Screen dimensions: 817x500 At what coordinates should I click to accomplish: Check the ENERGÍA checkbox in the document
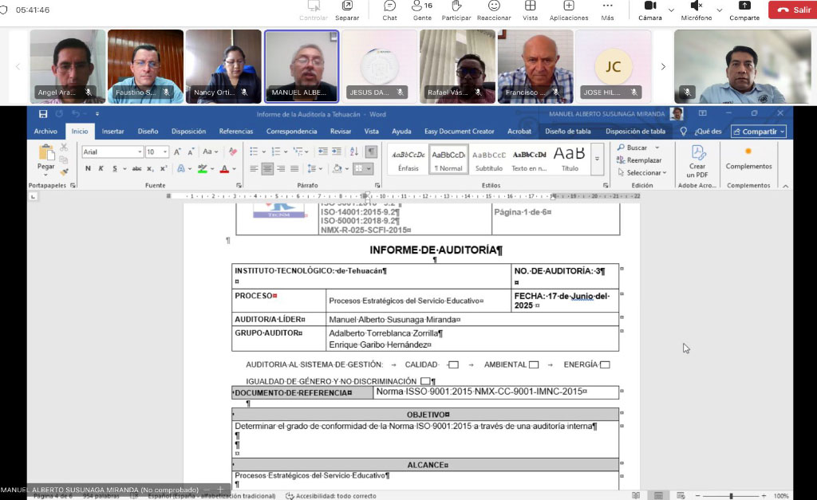coord(605,364)
